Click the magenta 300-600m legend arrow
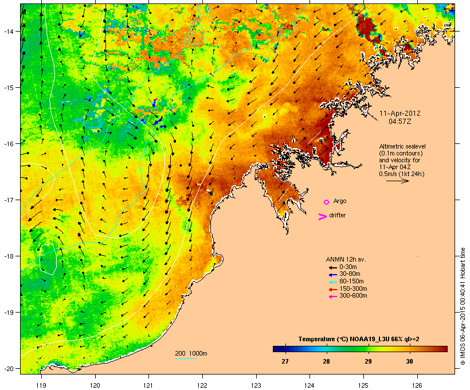Image resolution: width=470 pixels, height=390 pixels. click(333, 297)
